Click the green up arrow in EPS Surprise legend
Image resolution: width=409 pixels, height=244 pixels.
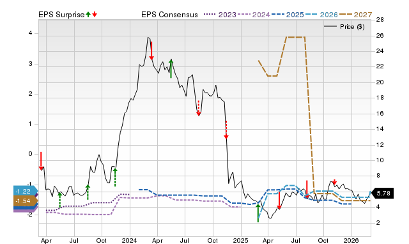pos(88,15)
